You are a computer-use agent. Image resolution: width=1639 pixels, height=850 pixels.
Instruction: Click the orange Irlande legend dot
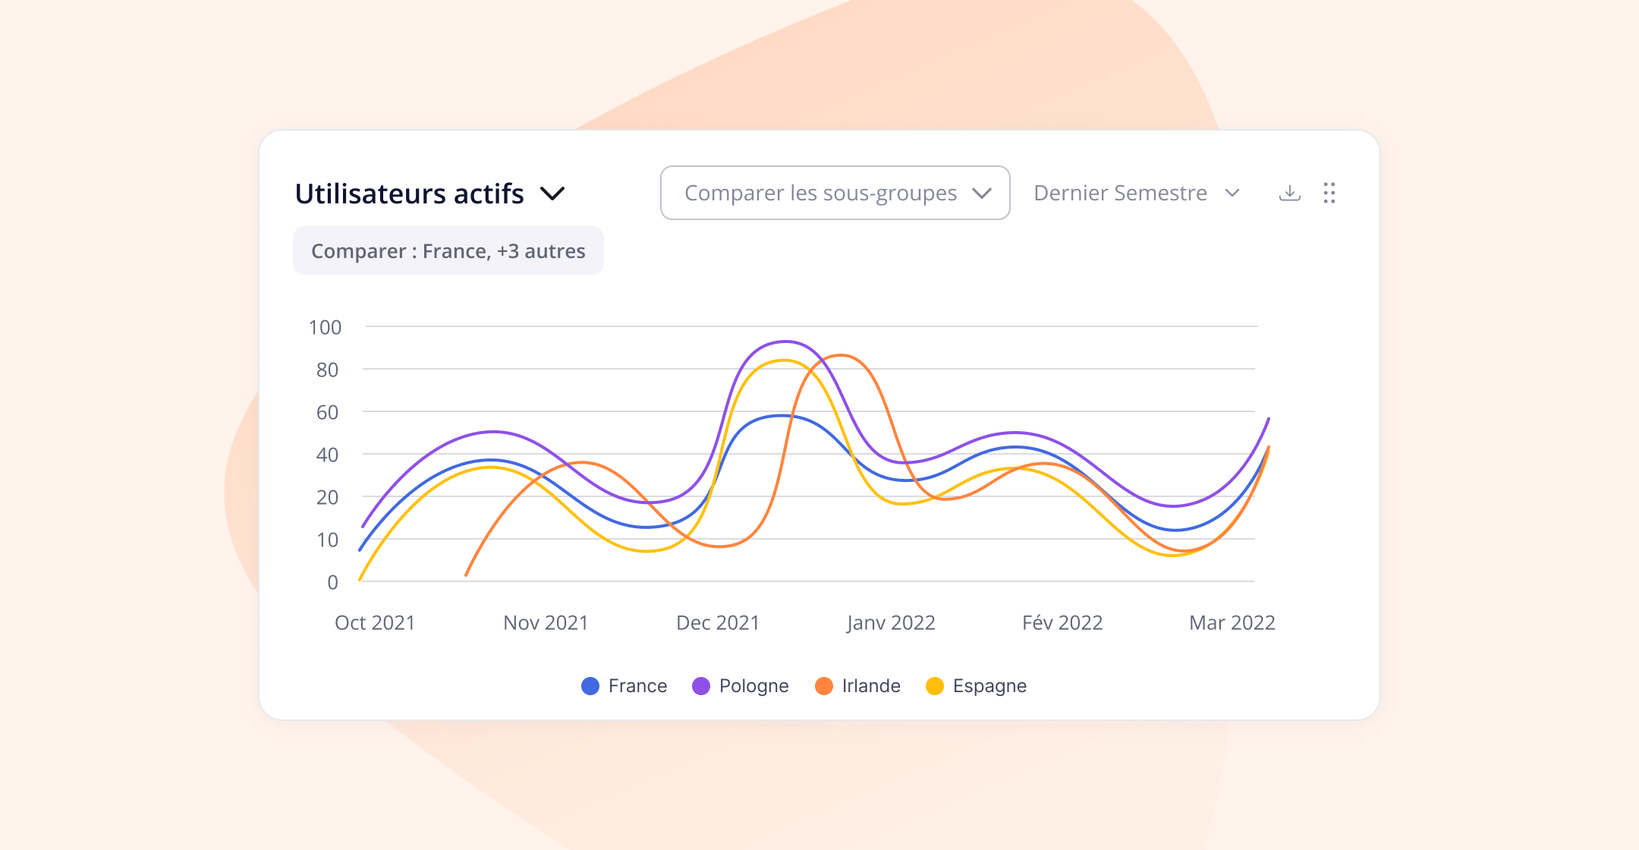tap(824, 686)
